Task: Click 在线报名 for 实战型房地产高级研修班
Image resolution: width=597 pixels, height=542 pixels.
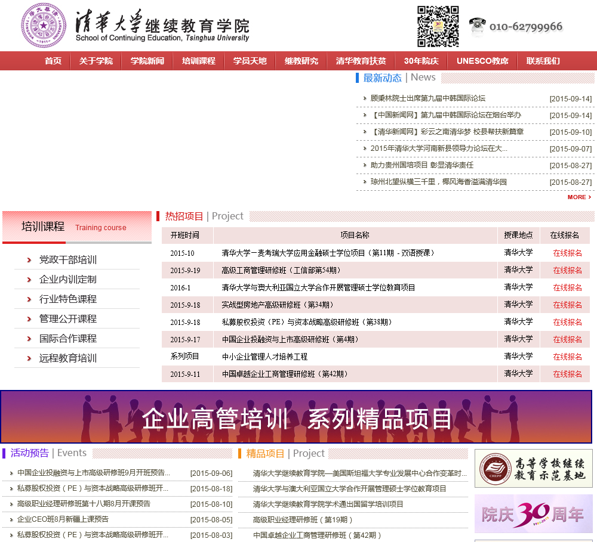Action: pyautogui.click(x=567, y=305)
